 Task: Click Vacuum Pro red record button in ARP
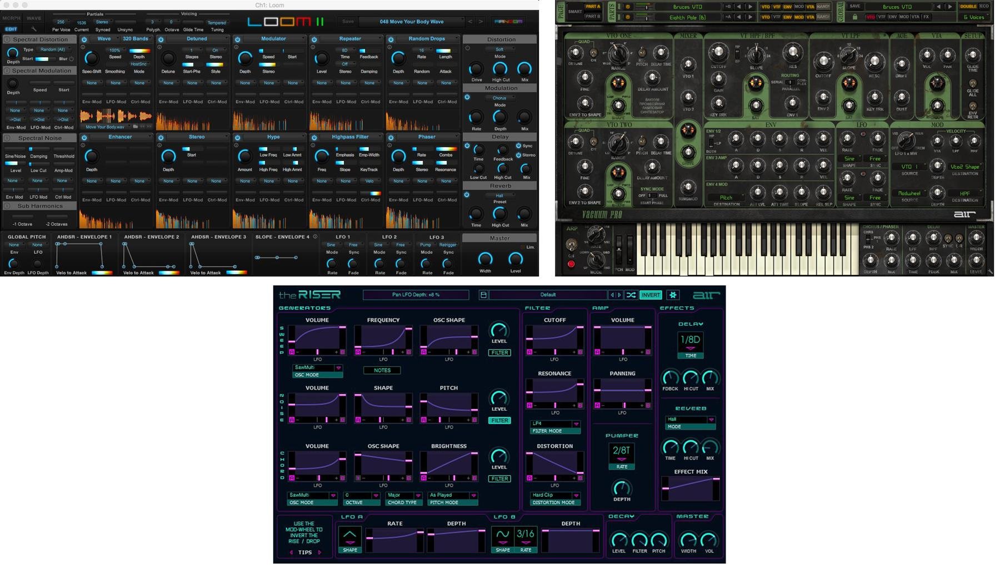click(571, 264)
